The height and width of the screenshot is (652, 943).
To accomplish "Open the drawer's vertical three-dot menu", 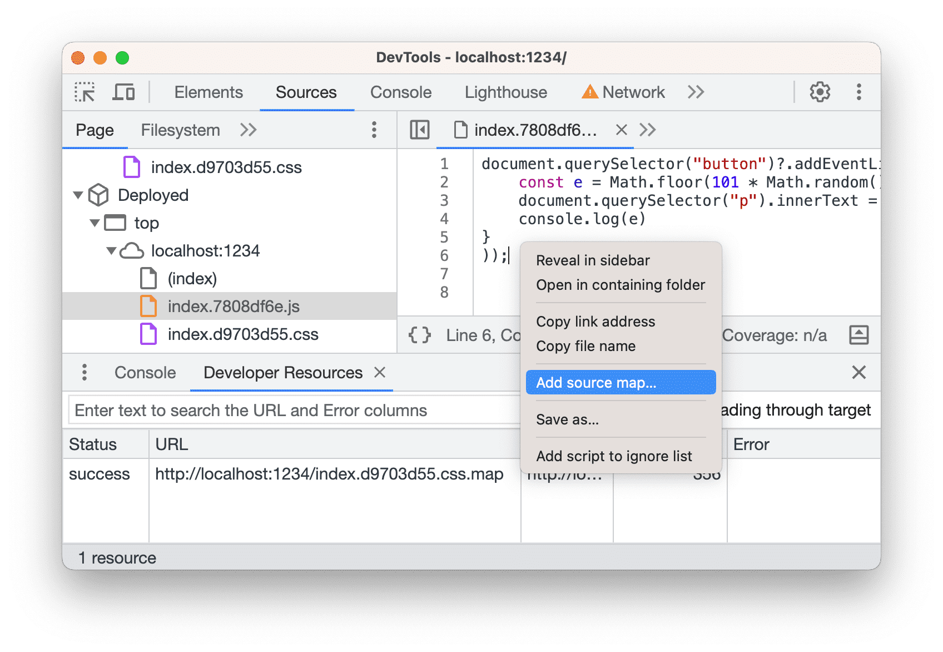I will [x=85, y=372].
